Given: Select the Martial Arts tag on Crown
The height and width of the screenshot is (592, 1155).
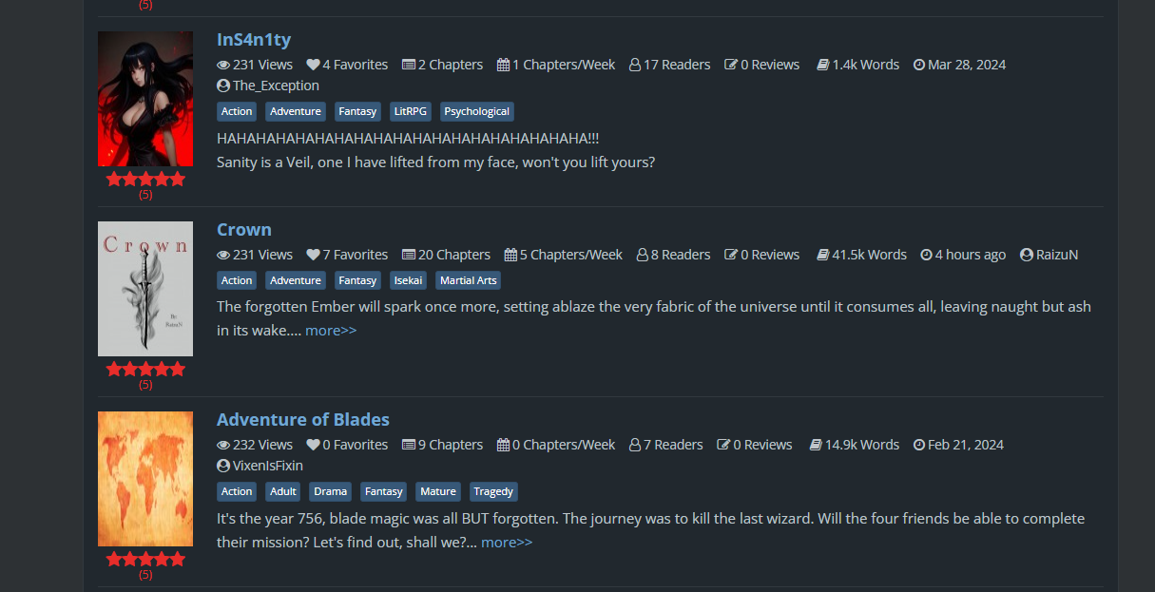Looking at the screenshot, I should [468, 280].
